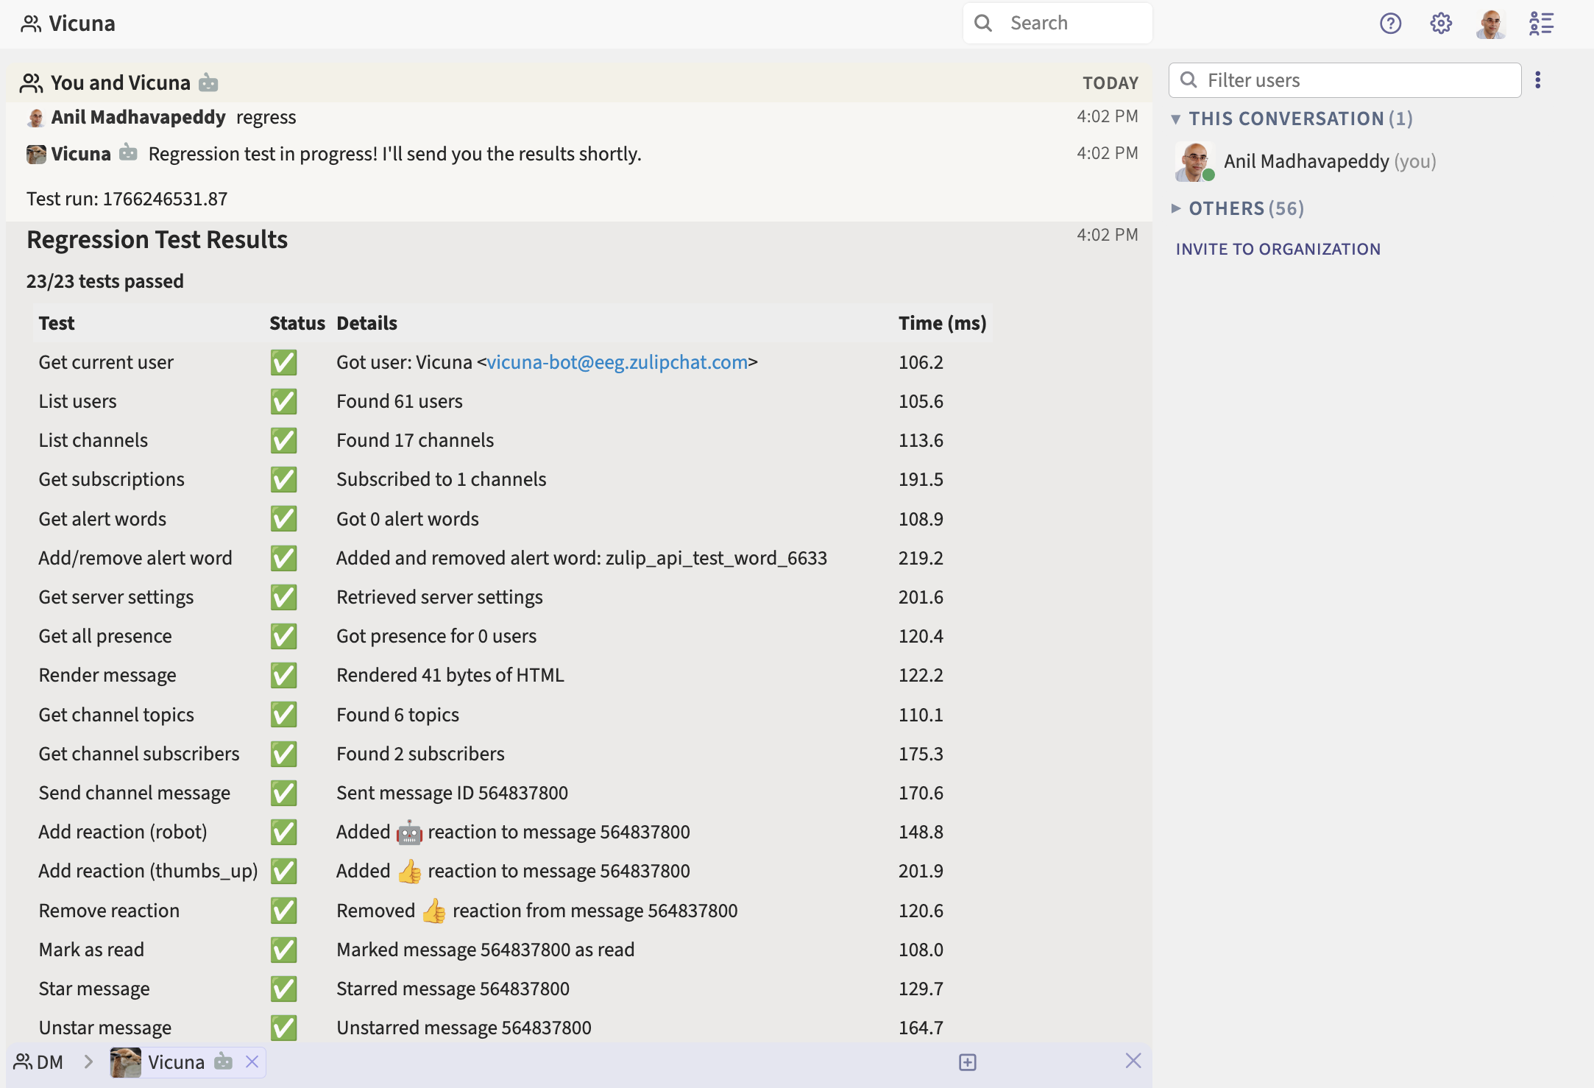Remove Vicuna from the compose recipients
The height and width of the screenshot is (1088, 1594).
click(x=252, y=1062)
